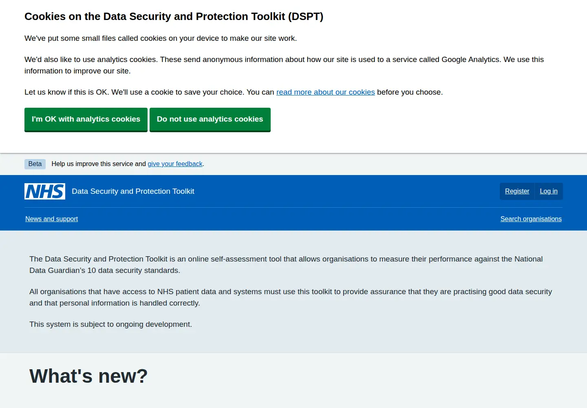Click 'Do not use analytics cookies'
Image resolution: width=587 pixels, height=408 pixels.
(210, 120)
